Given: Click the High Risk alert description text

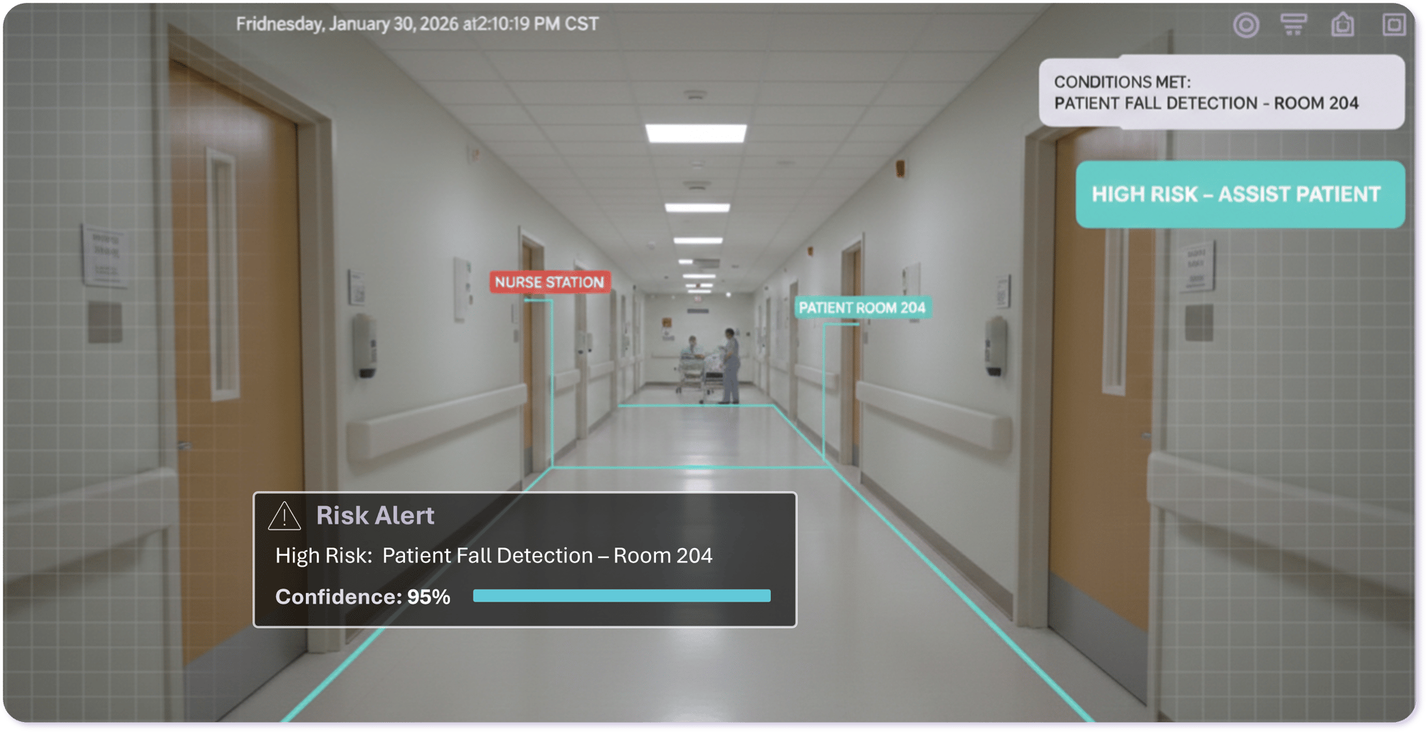Looking at the screenshot, I should 495,557.
